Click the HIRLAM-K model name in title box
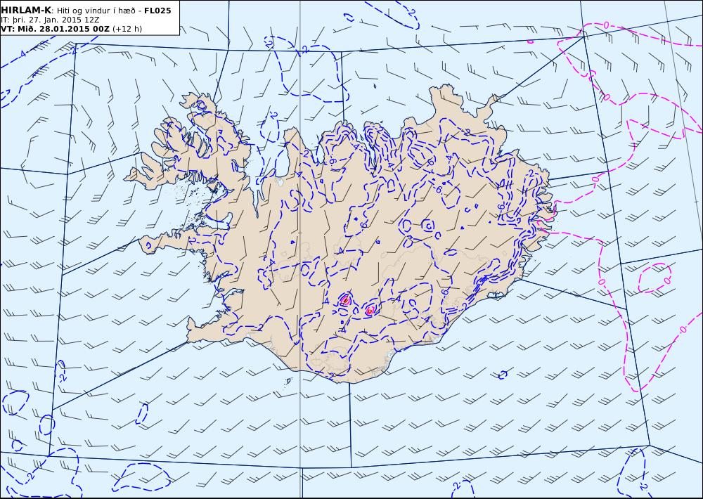This screenshot has height=499, width=703. tap(26, 11)
